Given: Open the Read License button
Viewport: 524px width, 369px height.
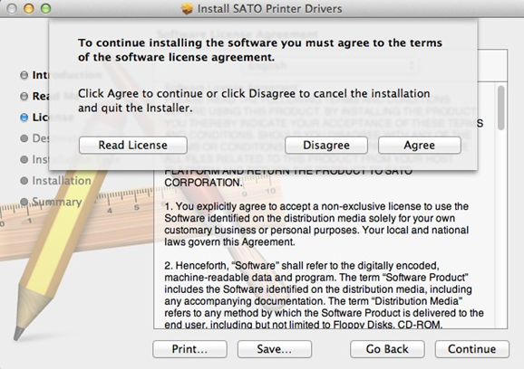Looking at the screenshot, I should click(132, 146).
